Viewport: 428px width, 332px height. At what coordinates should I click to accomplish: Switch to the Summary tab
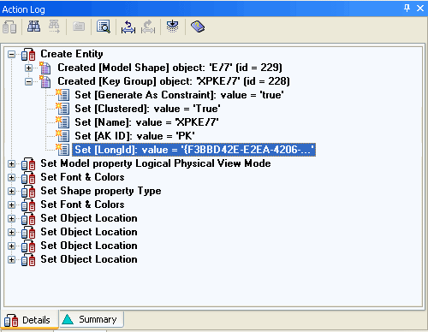pos(92,319)
